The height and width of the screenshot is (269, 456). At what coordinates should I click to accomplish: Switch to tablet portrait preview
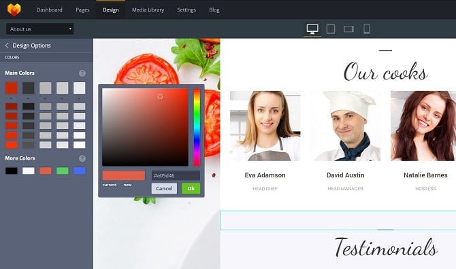click(331, 29)
